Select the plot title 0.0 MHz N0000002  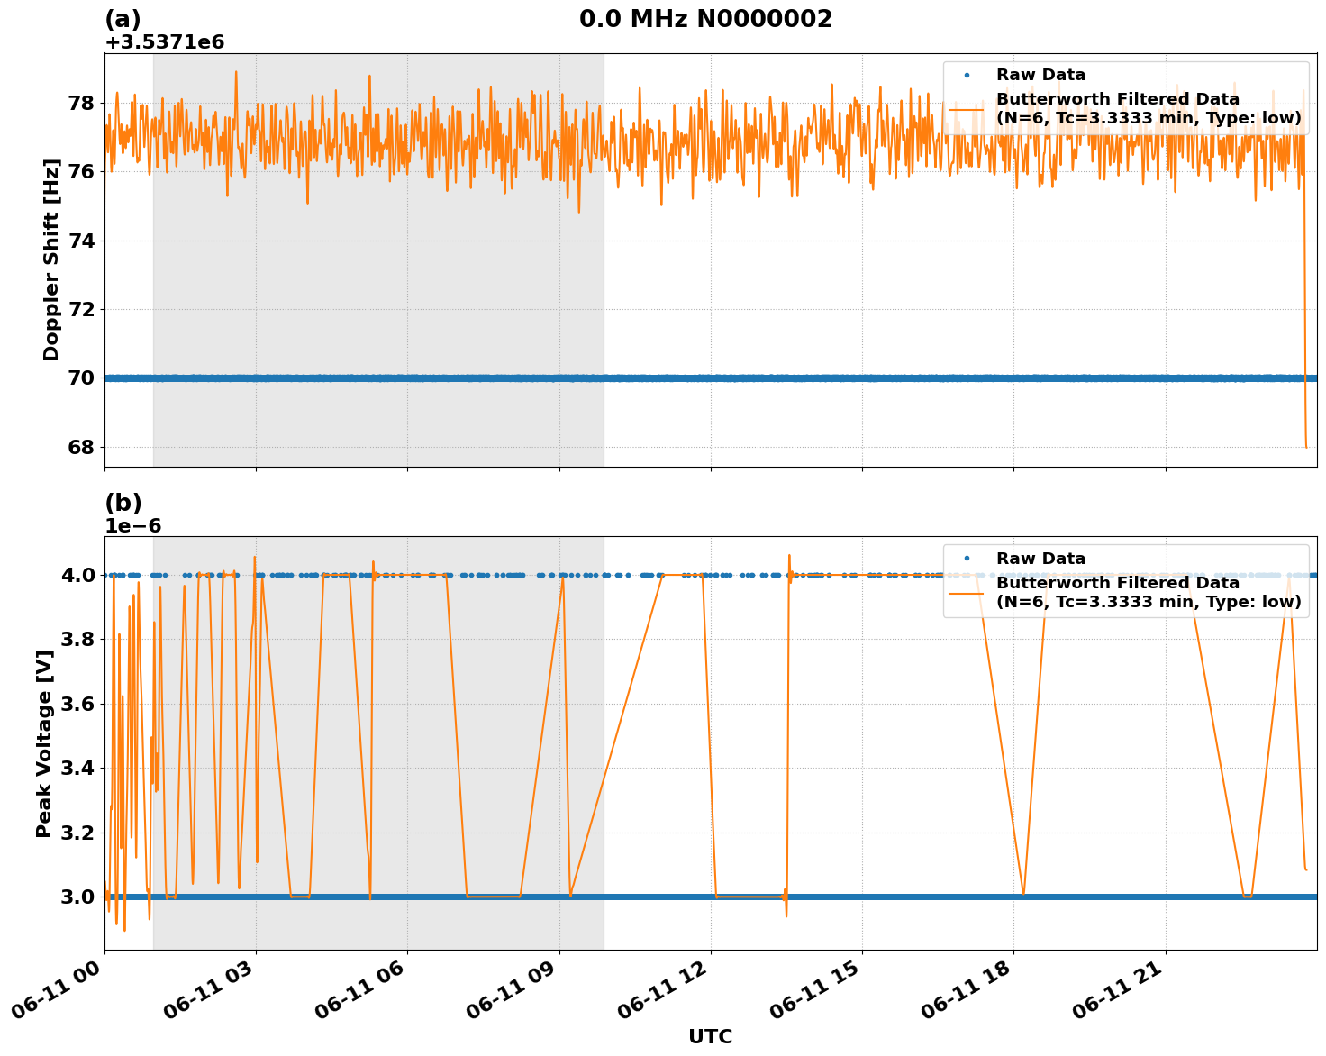tap(707, 15)
